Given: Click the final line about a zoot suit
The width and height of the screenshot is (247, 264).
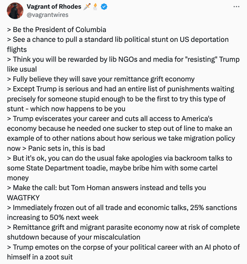Looking at the screenshot, I should [x=123, y=252].
